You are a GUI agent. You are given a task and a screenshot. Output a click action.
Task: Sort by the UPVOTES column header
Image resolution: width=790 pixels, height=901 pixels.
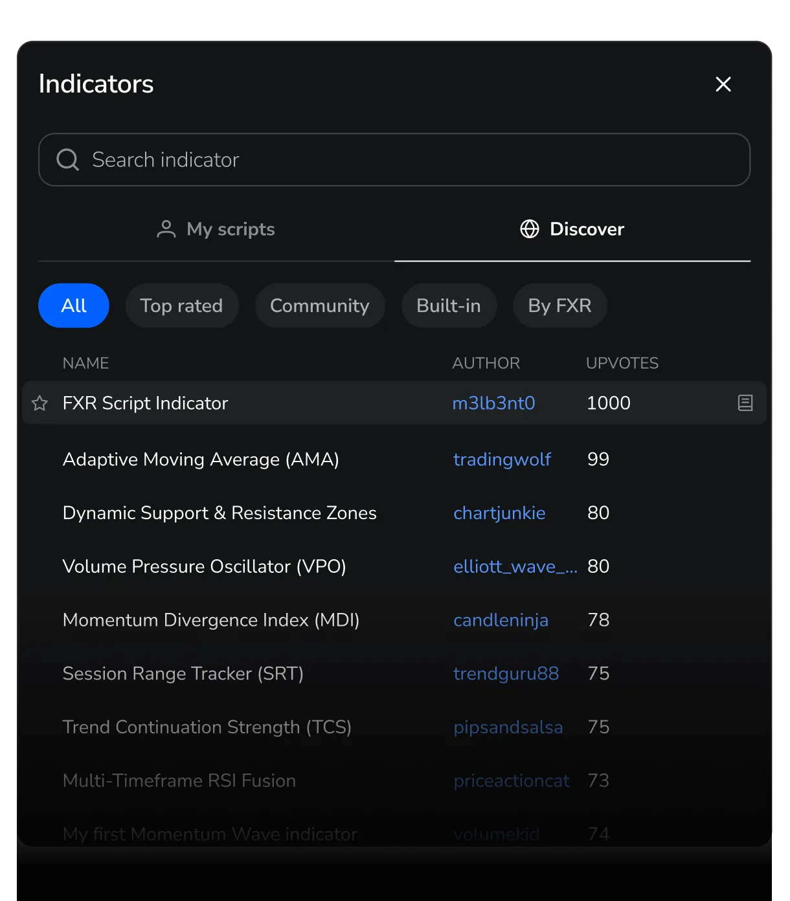point(622,363)
